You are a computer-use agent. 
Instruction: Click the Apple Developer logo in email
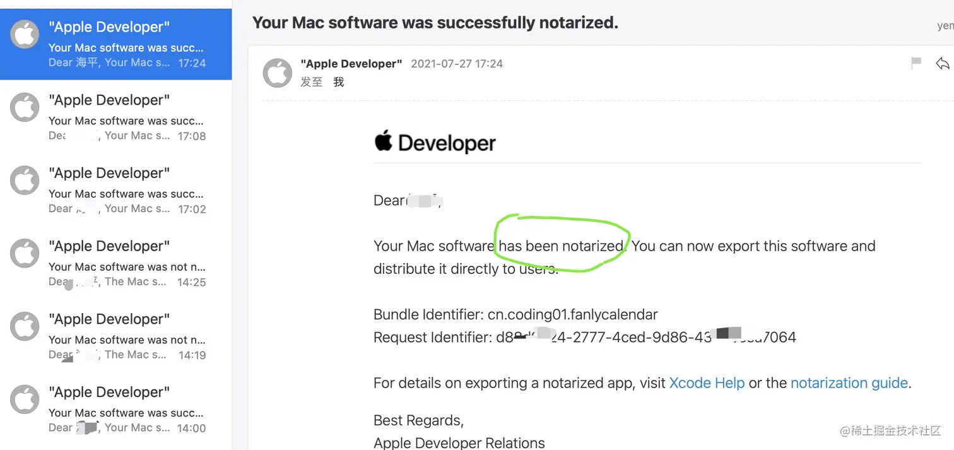point(435,142)
